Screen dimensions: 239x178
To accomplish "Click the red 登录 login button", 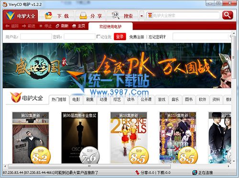I will tap(120, 37).
